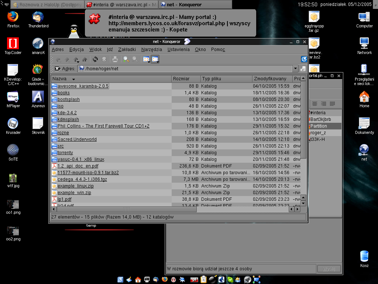Open the Adres menu
Image resolution: width=378 pixels, height=284 pixels.
pos(58,50)
